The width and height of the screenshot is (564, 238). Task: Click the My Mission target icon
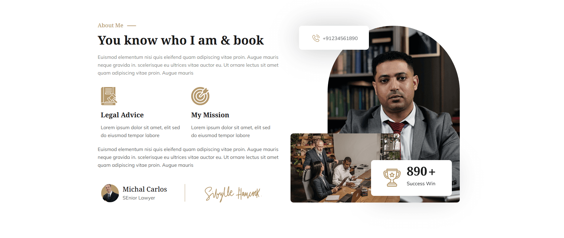click(200, 96)
